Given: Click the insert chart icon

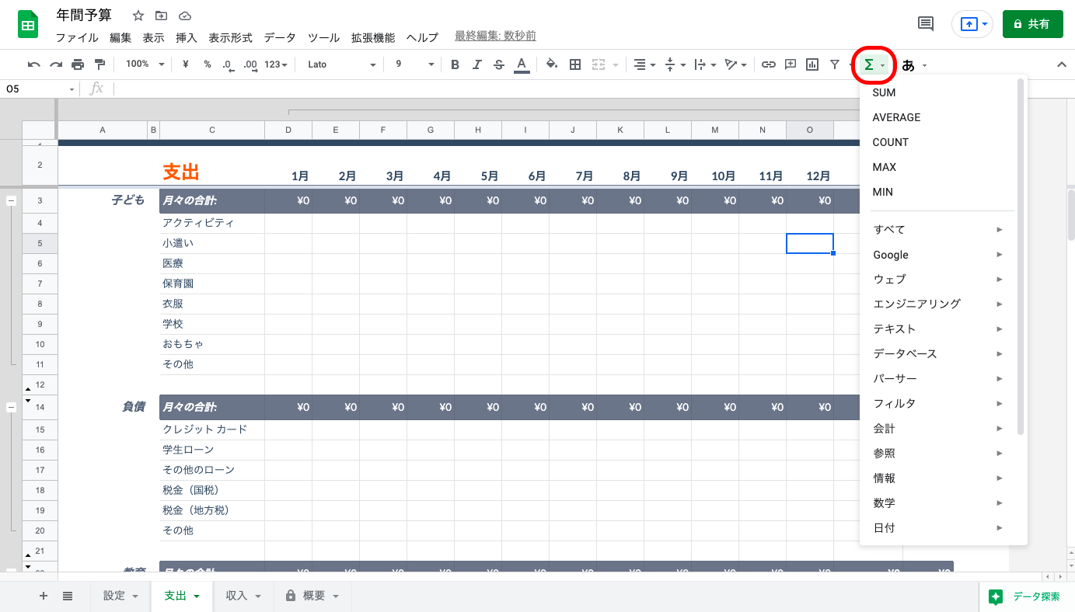Looking at the screenshot, I should pyautogui.click(x=812, y=64).
